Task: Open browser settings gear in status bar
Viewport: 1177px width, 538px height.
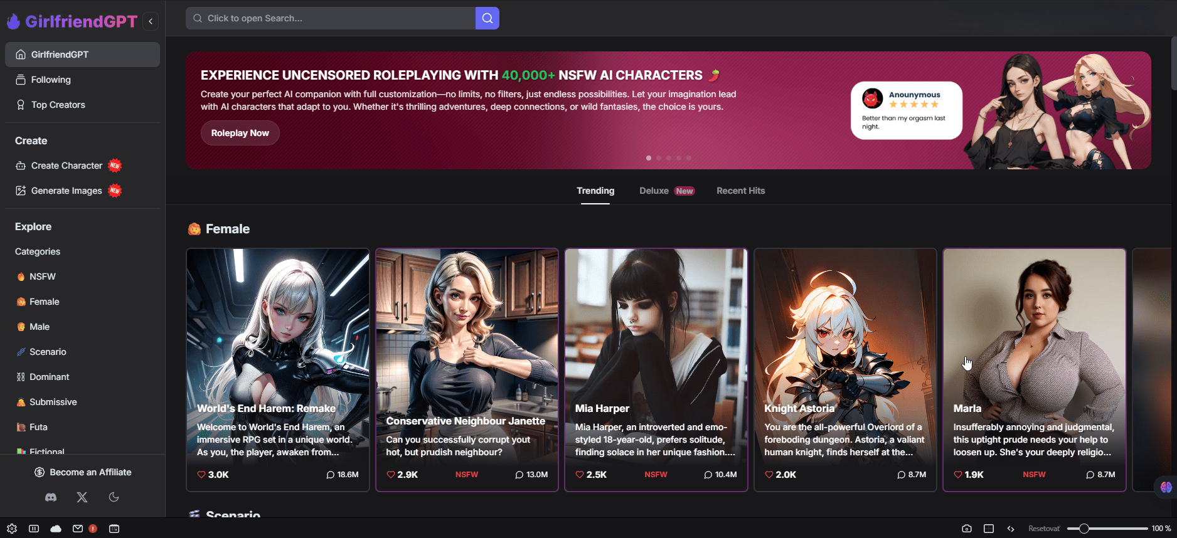Action: pyautogui.click(x=12, y=529)
